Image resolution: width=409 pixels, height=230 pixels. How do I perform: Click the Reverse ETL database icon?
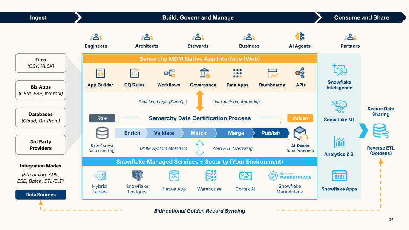point(380,131)
